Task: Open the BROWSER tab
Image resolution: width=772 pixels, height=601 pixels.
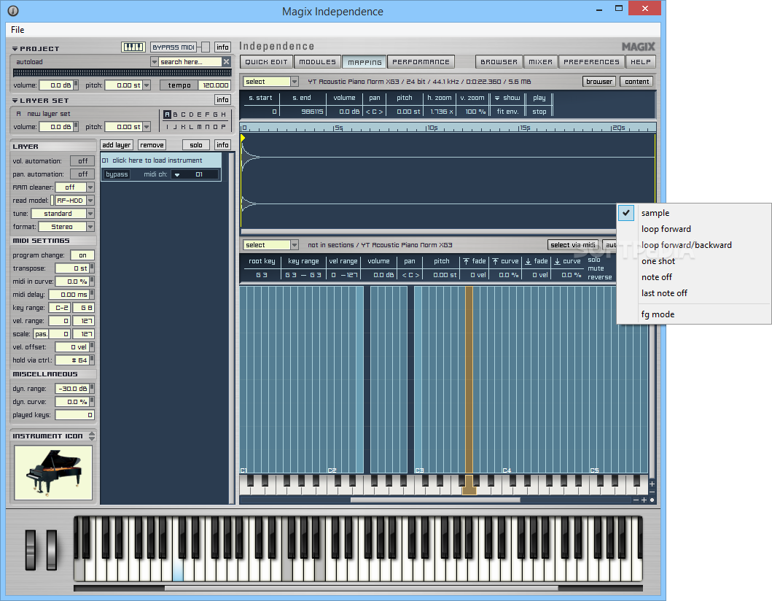Action: [x=499, y=61]
